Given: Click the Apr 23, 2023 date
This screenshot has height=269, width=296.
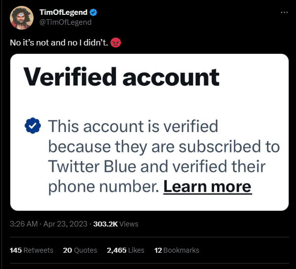Looking at the screenshot, I should click(65, 224).
